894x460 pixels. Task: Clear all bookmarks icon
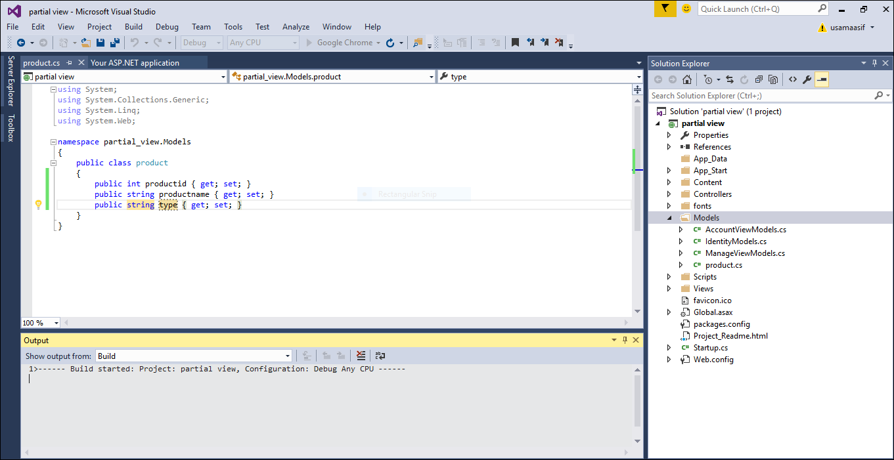[x=559, y=43]
